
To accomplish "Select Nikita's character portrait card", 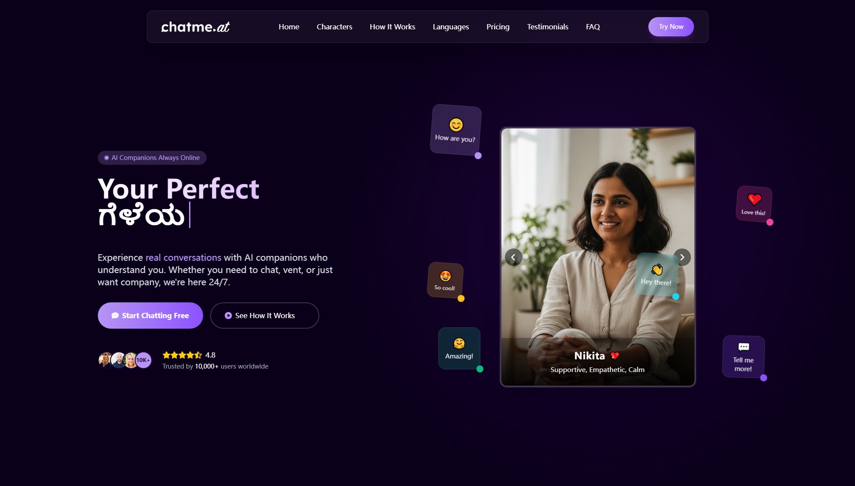I will pyautogui.click(x=597, y=257).
